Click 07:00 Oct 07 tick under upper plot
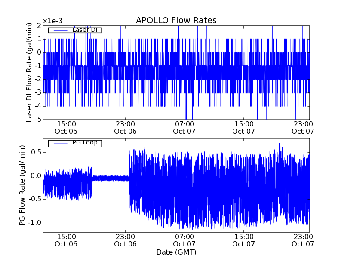This screenshot has width=344, height=258. tap(184, 127)
